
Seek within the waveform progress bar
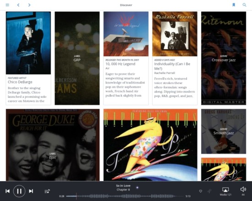pos(125,196)
